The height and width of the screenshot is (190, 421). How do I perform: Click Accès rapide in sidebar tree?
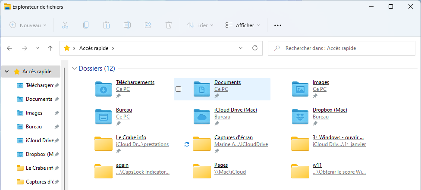[x=31, y=72]
